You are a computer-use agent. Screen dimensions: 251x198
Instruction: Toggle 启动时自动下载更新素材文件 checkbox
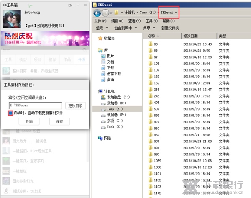10,113
